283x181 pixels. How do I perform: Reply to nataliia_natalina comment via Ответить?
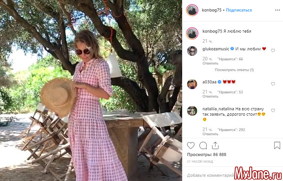click(x=210, y=134)
